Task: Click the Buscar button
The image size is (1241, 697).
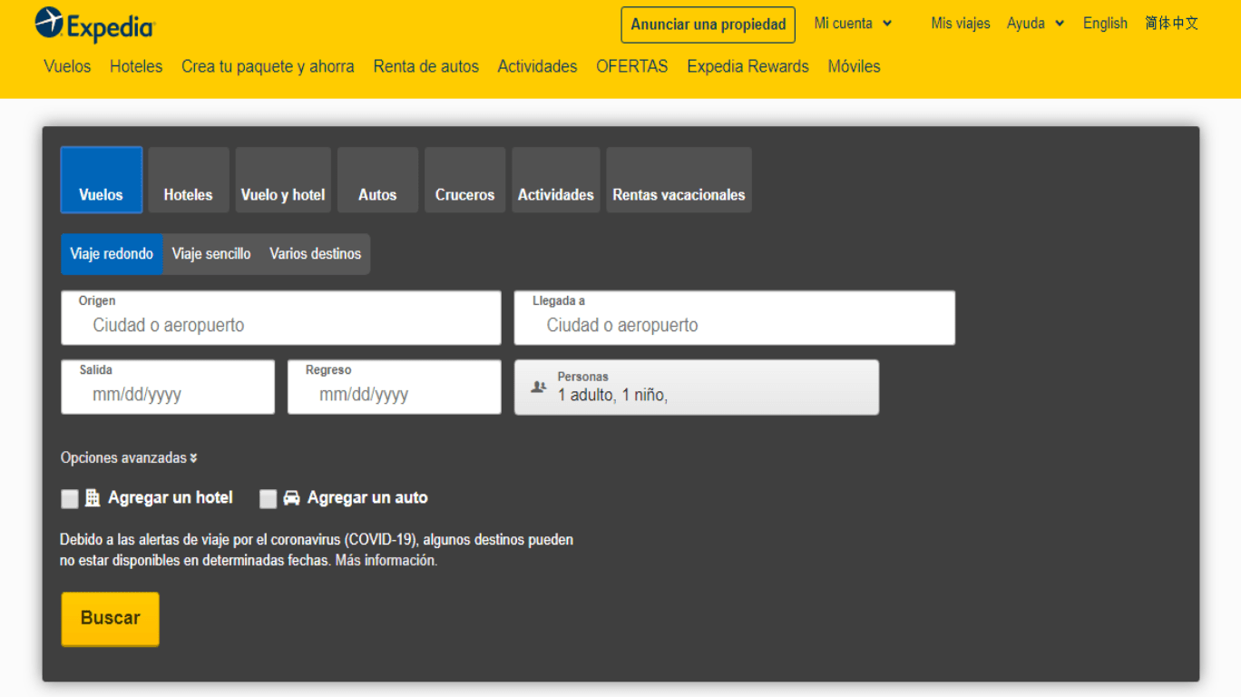Action: coord(110,619)
